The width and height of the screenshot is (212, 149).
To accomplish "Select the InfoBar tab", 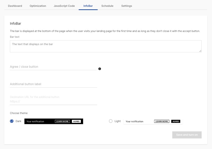I will 88,6.
